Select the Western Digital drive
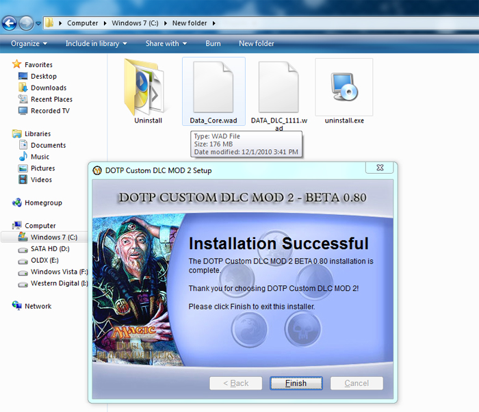 [59, 283]
